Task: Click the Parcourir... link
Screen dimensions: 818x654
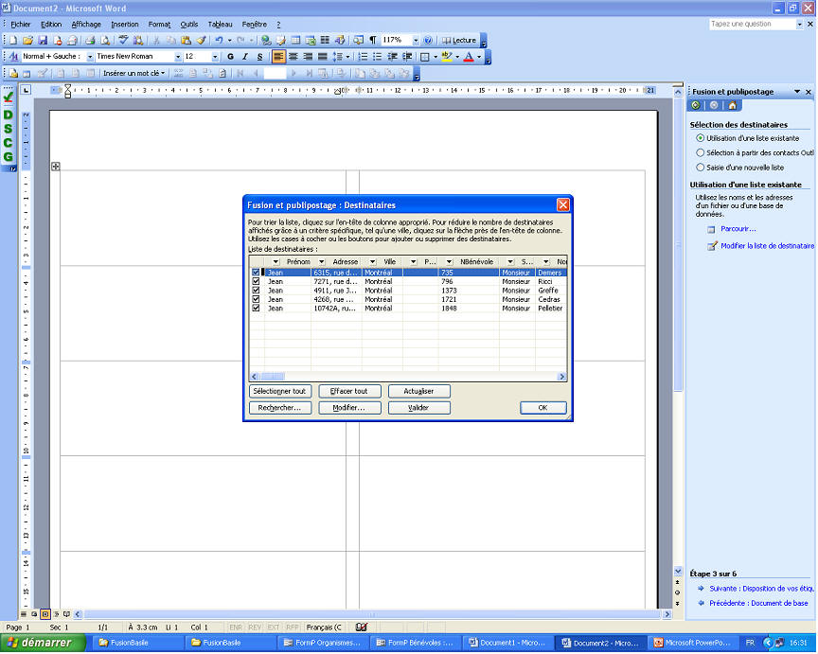Action: click(738, 229)
